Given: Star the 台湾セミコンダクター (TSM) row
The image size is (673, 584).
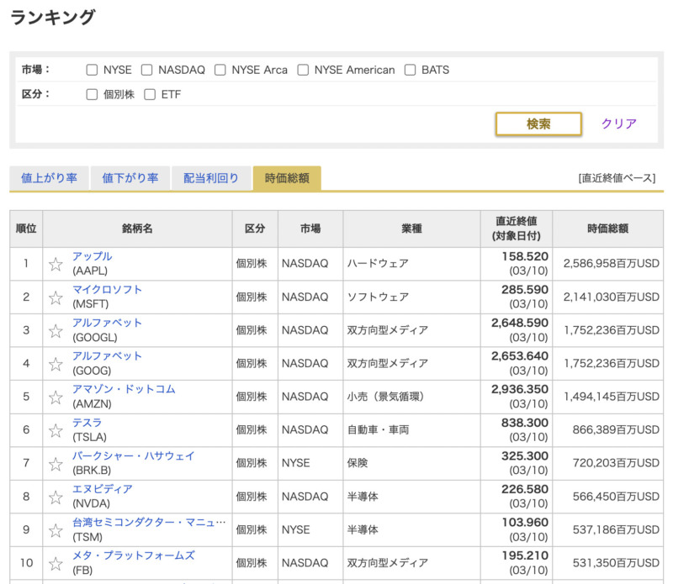Looking at the screenshot, I should 56,530.
